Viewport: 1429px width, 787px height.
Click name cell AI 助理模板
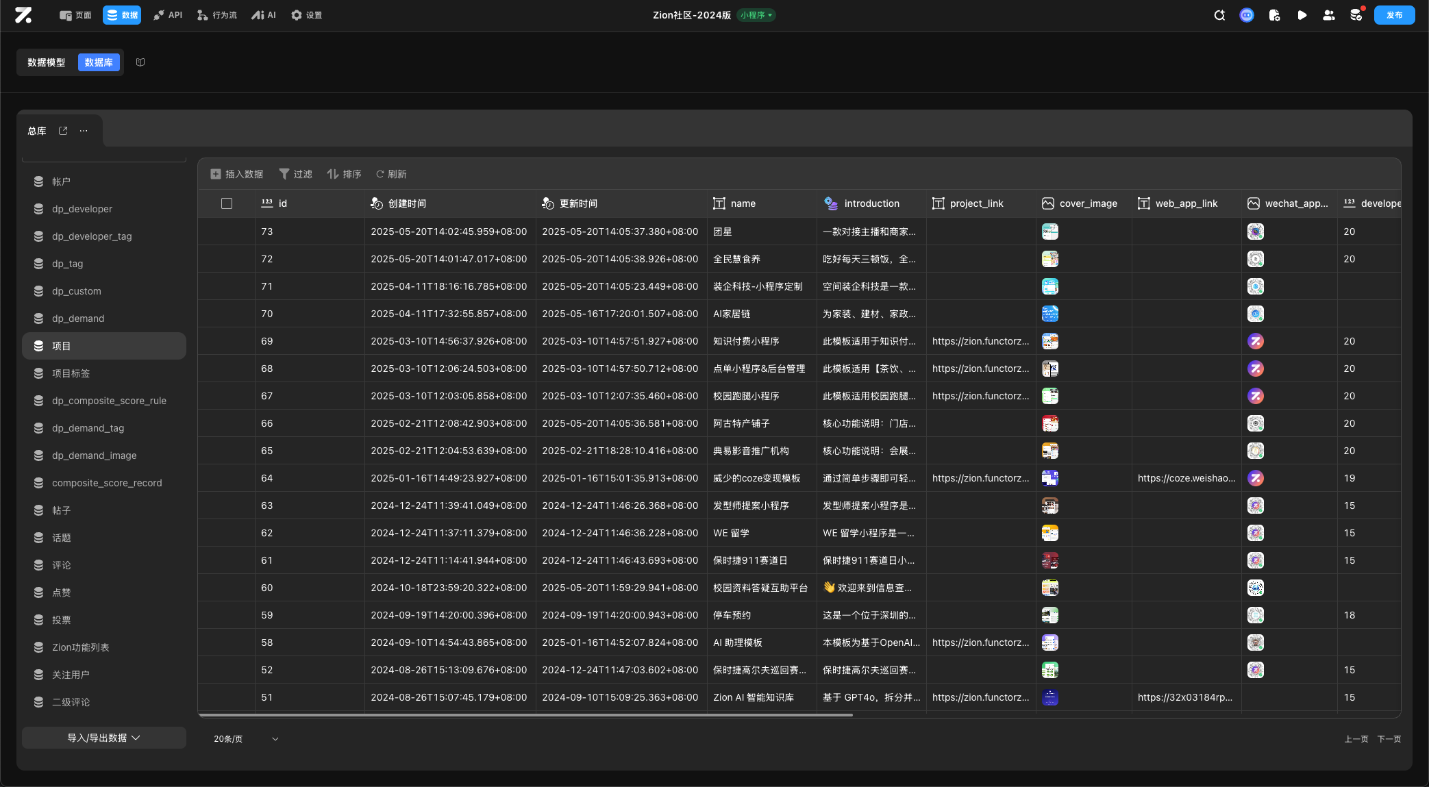[x=762, y=642]
